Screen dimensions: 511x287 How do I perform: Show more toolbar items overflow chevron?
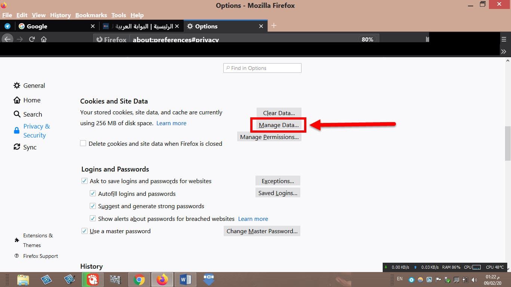tap(504, 52)
